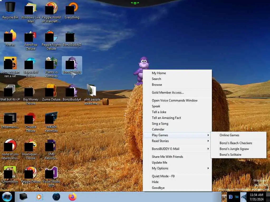Choose Speak in the Bonzi menu
The width and height of the screenshot is (270, 202).
[177, 106]
